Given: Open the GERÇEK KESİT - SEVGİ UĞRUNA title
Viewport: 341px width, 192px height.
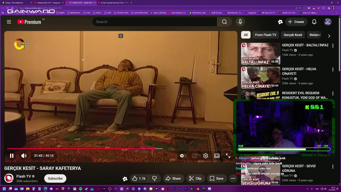Looking at the screenshot, I should [299, 168].
